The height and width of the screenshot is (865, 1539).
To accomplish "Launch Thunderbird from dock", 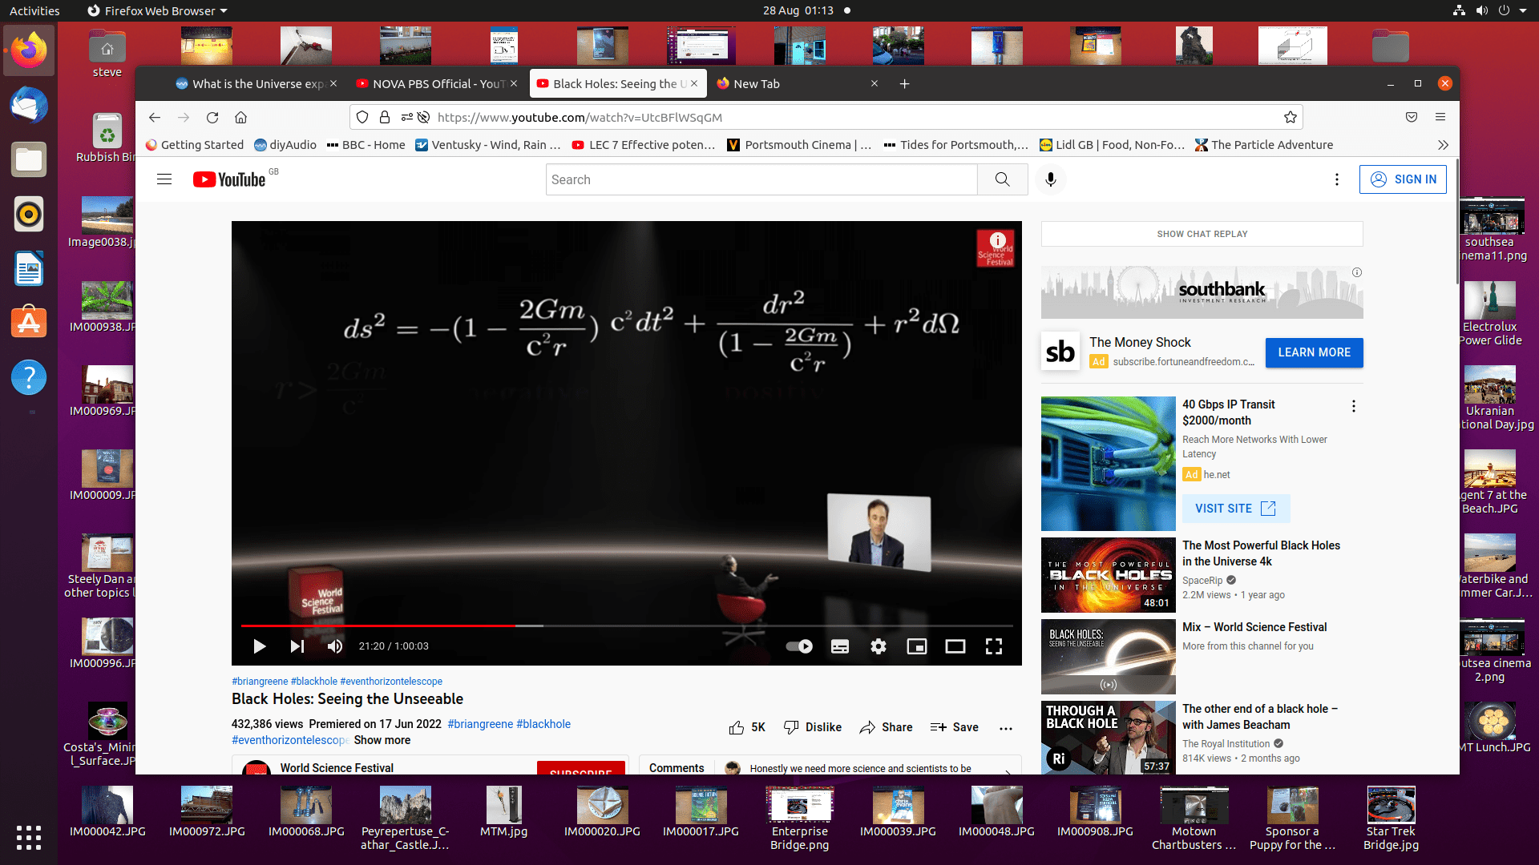I will [29, 106].
